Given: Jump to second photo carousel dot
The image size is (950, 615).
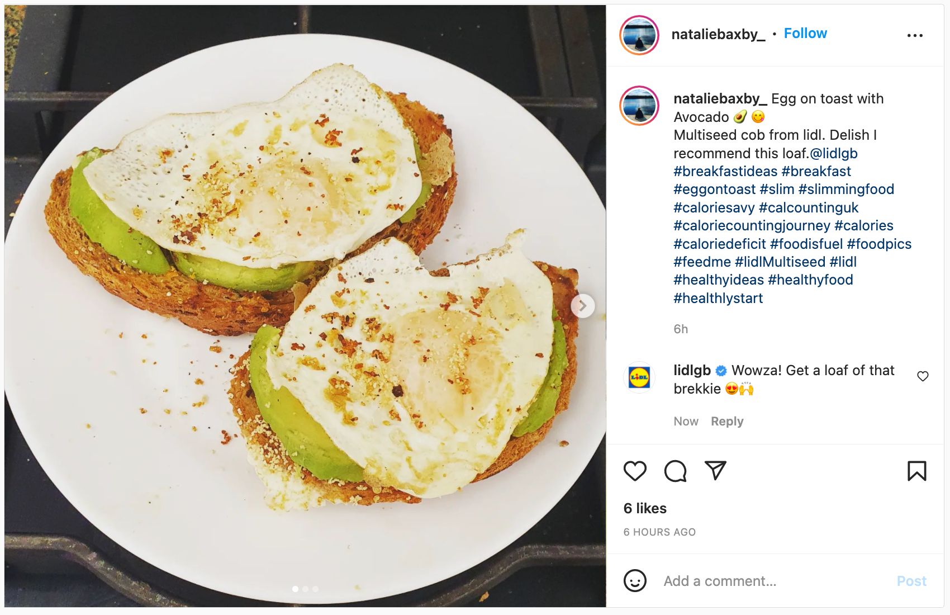Looking at the screenshot, I should point(305,589).
